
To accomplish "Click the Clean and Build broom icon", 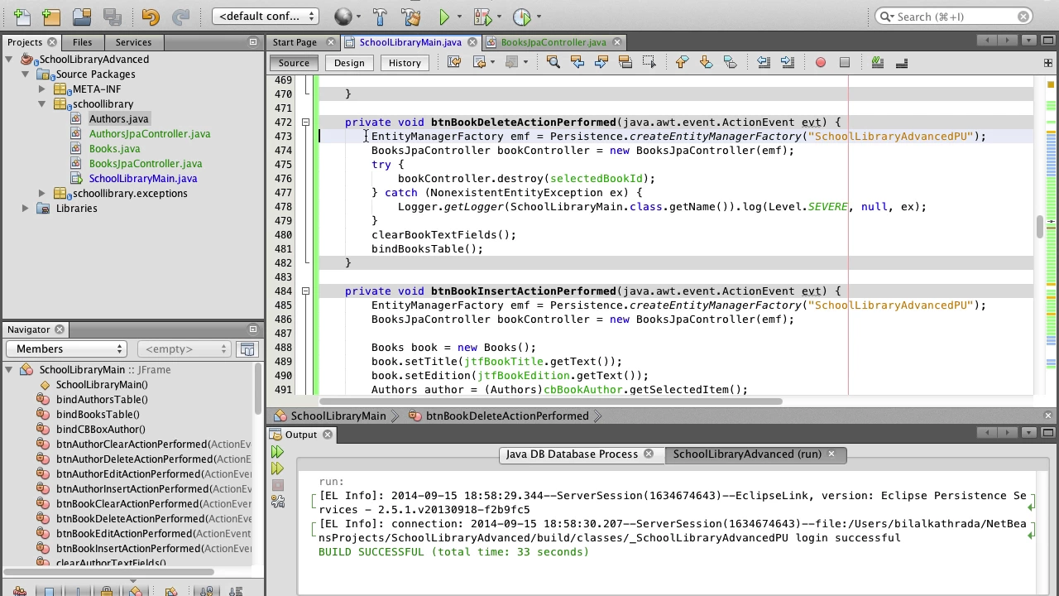I will pyautogui.click(x=410, y=17).
